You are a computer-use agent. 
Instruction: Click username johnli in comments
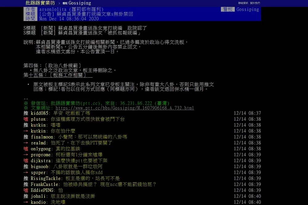click(38, 196)
